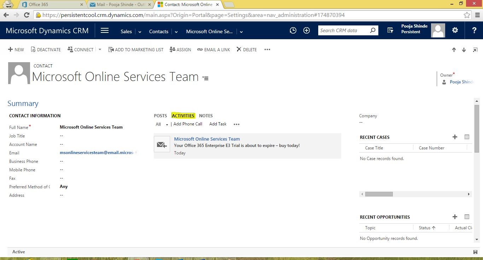This screenshot has height=260, width=483.
Task: Open the Contacts navigation item
Action: (x=159, y=31)
